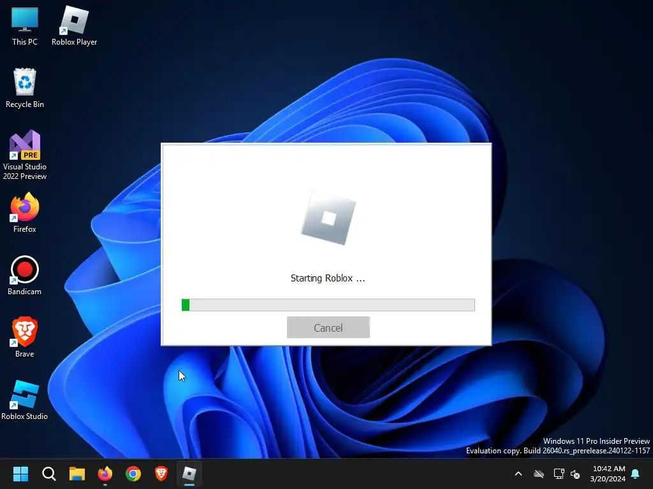This screenshot has width=653, height=489.
Task: Select the Brave desktop shortcut
Action: pos(25,337)
